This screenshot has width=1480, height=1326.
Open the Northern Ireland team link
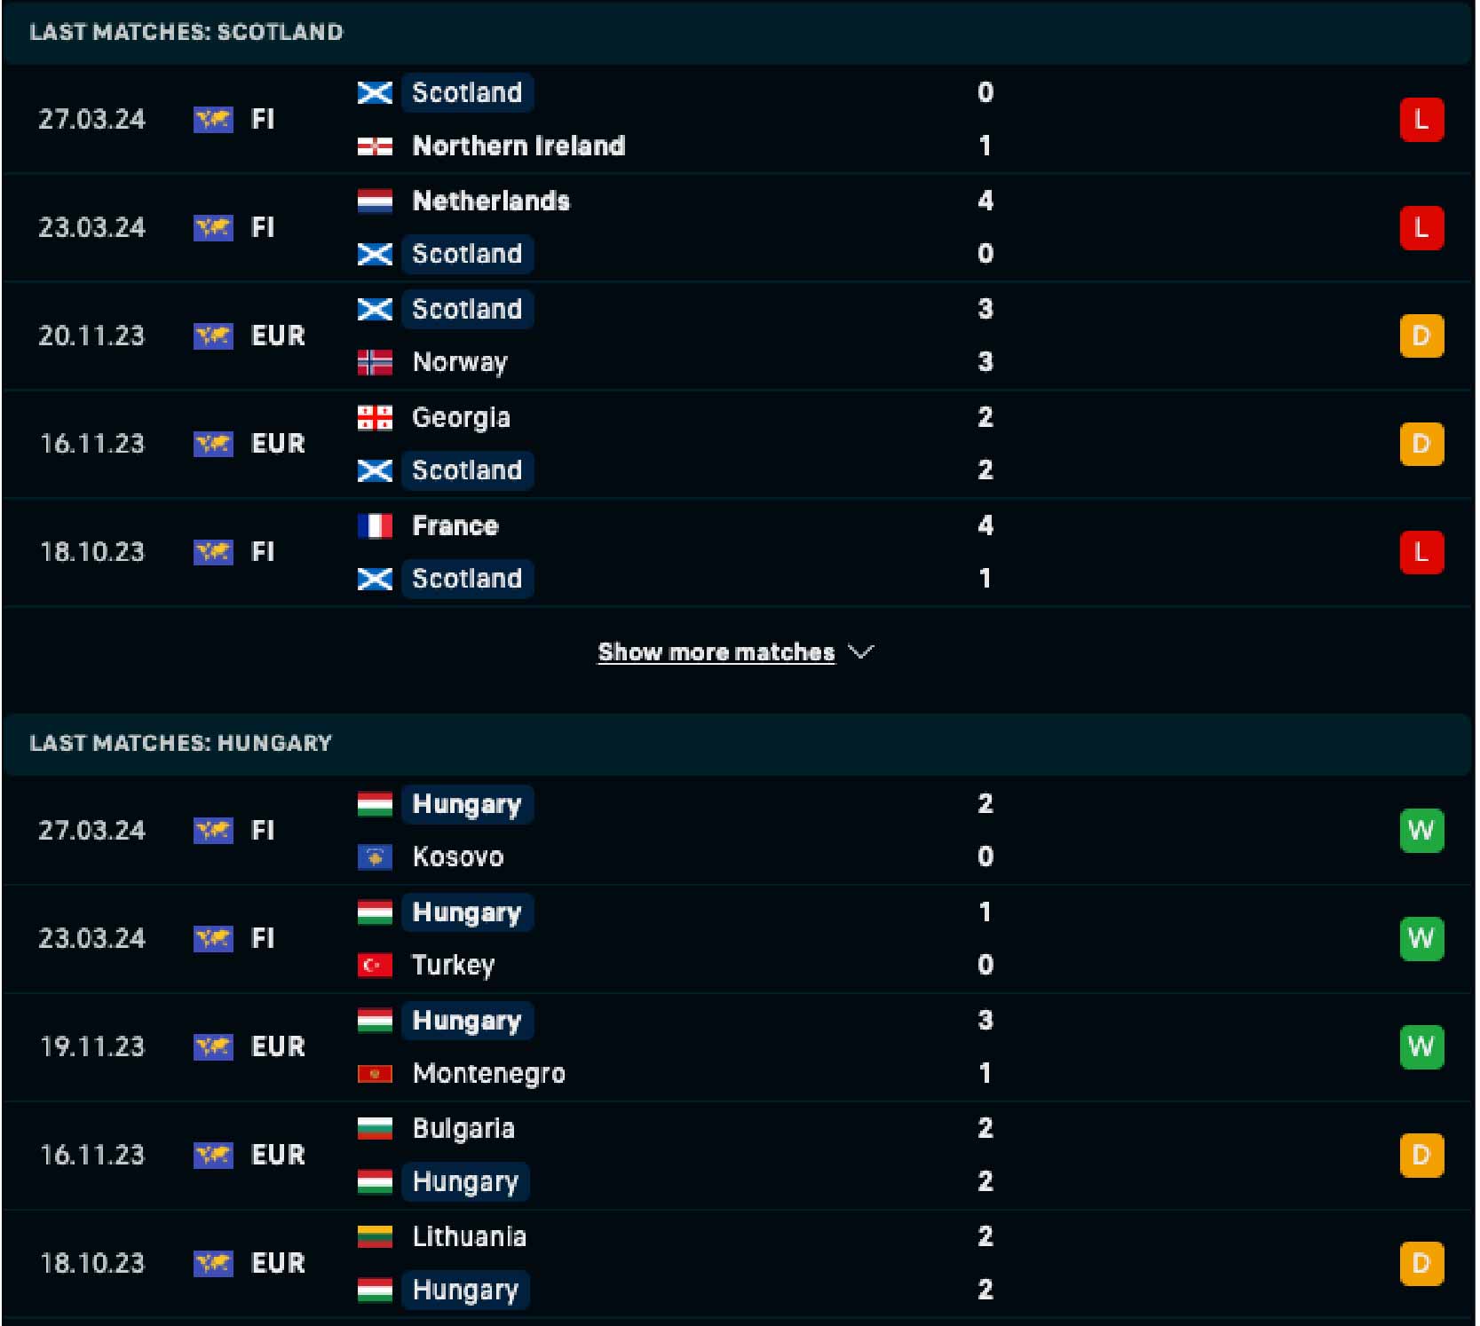[x=518, y=146]
